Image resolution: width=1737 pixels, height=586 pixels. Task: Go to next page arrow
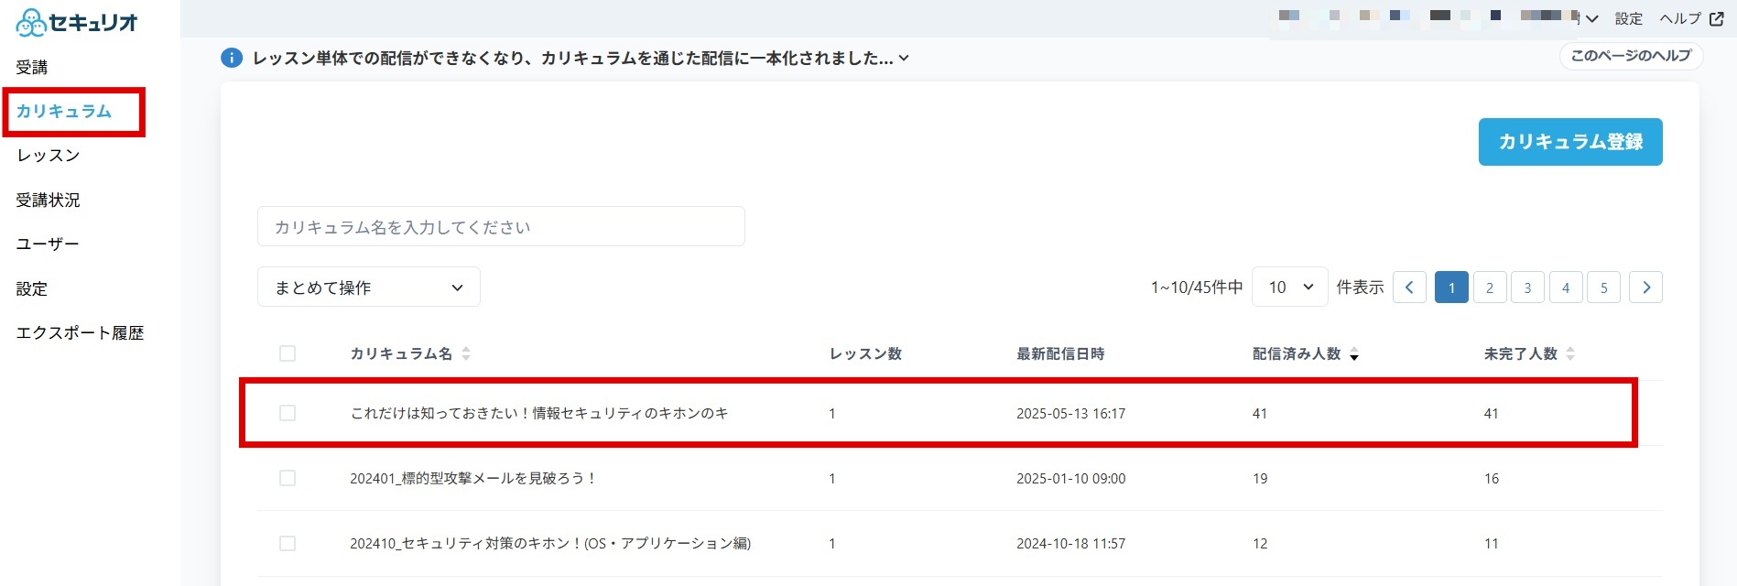tap(1646, 288)
